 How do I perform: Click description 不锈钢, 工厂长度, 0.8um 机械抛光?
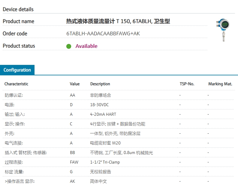tap(122, 153)
